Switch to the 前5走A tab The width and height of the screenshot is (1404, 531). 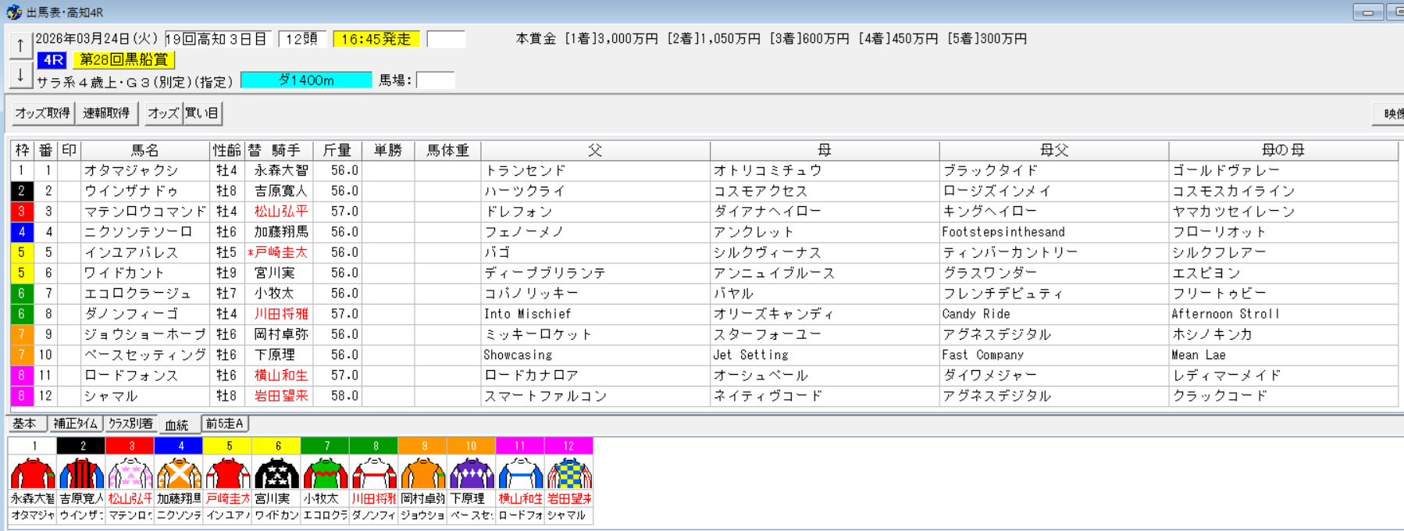point(225,424)
